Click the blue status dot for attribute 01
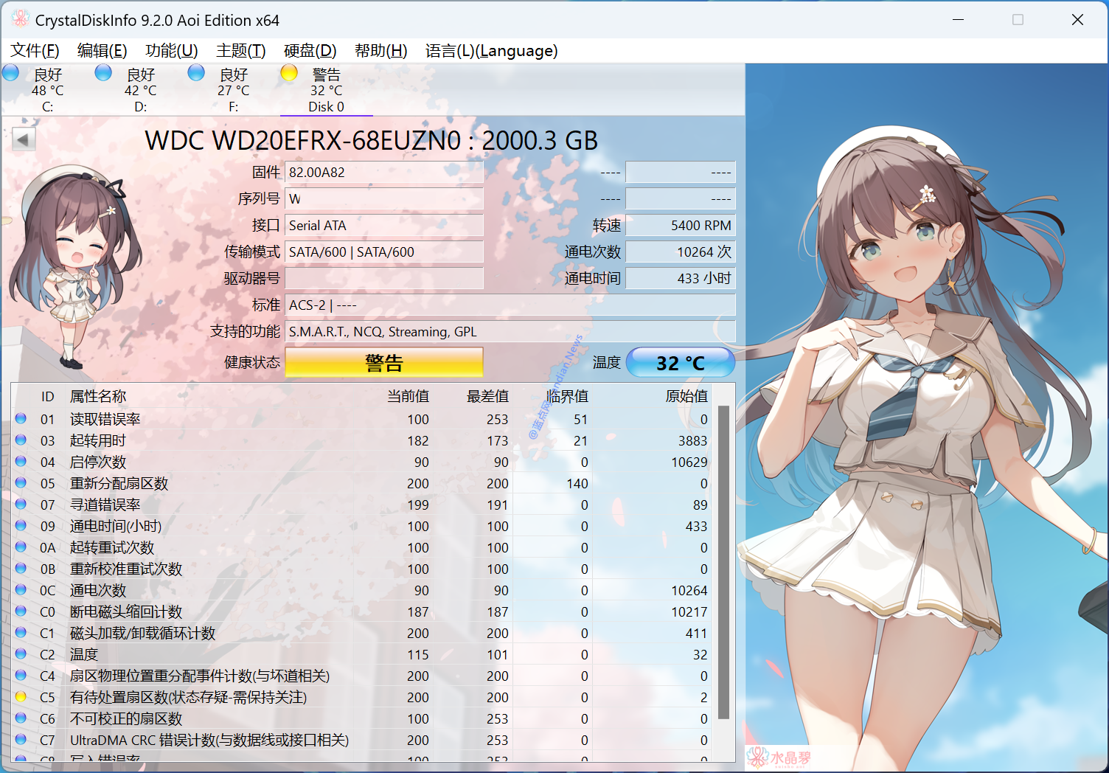The height and width of the screenshot is (773, 1109). 21,419
